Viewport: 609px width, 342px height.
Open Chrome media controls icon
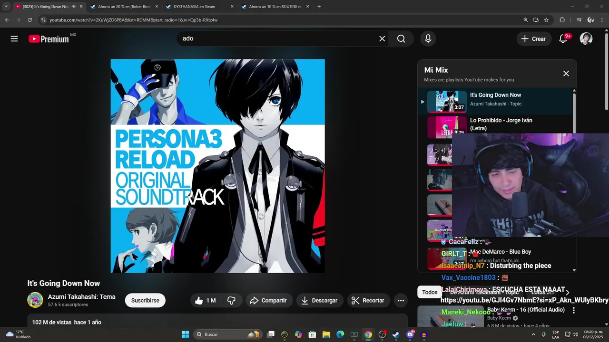click(x=579, y=20)
